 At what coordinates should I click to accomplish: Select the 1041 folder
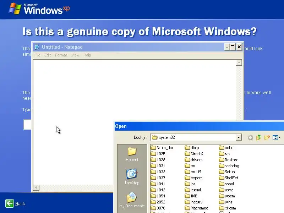click(x=158, y=184)
